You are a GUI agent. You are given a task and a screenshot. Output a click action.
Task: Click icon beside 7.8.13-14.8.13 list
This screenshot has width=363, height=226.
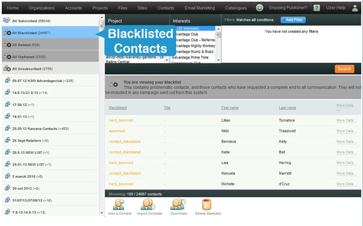[x=8, y=212]
